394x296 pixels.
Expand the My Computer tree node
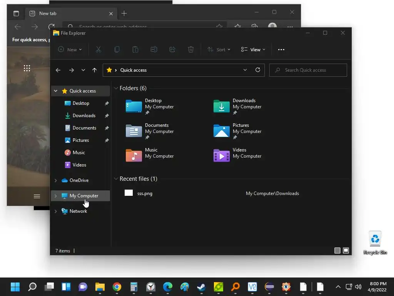[56, 196]
